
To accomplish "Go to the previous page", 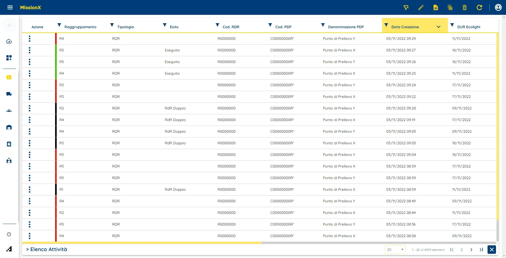I will (x=462, y=250).
